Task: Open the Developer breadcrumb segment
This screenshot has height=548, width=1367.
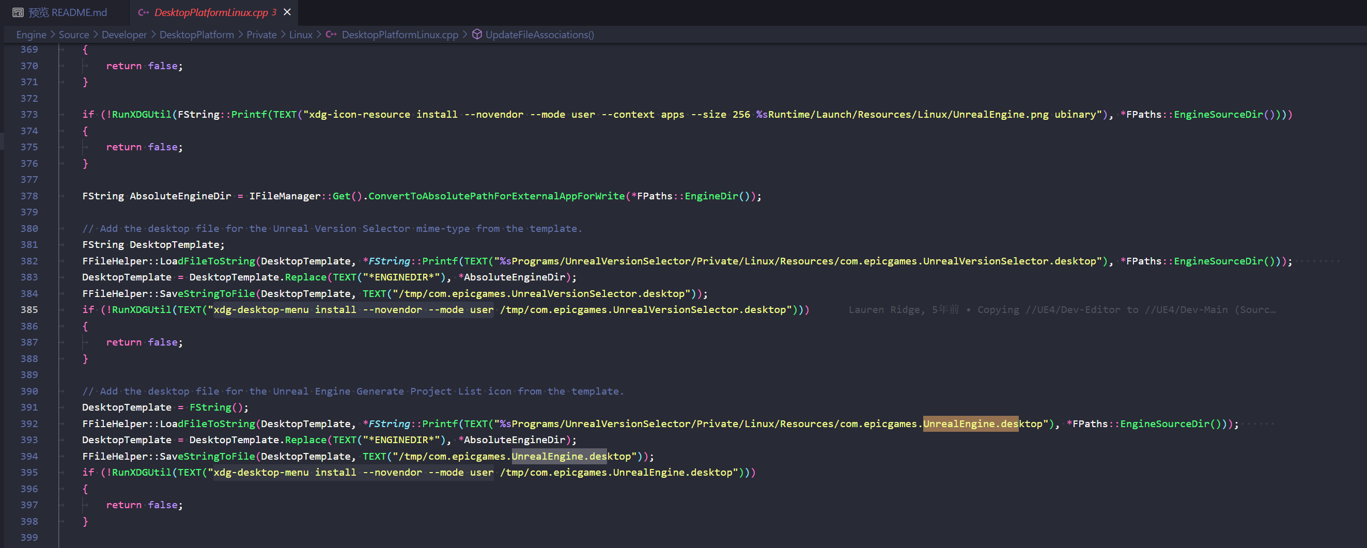Action: pyautogui.click(x=124, y=35)
